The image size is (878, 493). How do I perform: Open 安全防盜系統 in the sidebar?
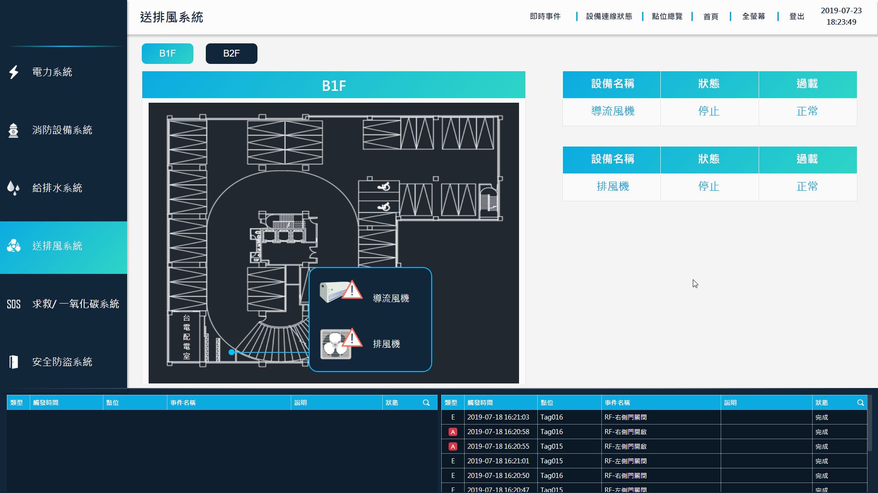(x=64, y=362)
